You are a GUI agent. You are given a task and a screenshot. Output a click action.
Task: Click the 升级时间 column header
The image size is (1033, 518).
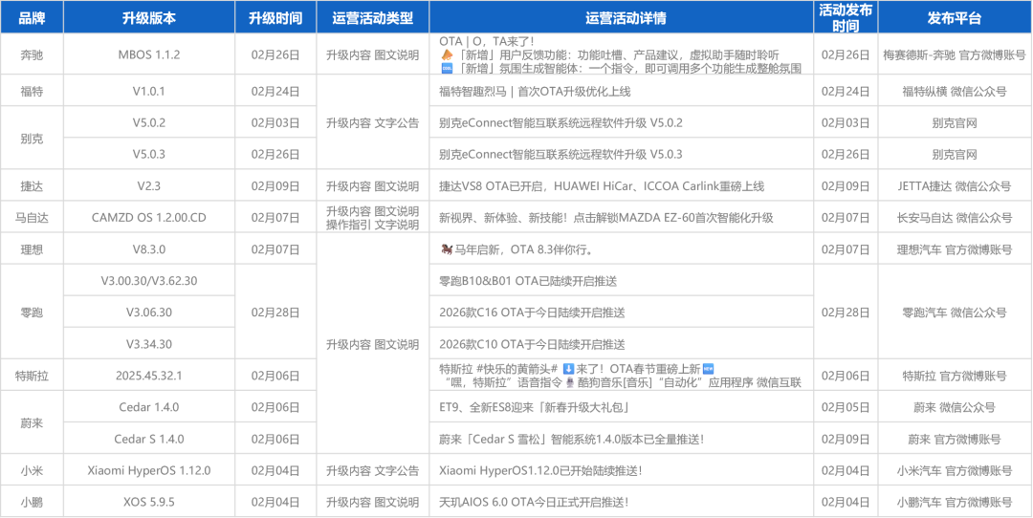[275, 18]
